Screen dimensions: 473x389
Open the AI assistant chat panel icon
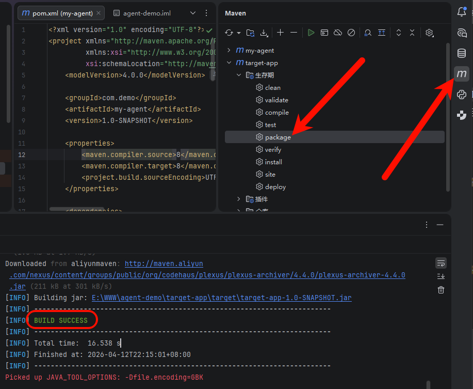pyautogui.click(x=462, y=33)
